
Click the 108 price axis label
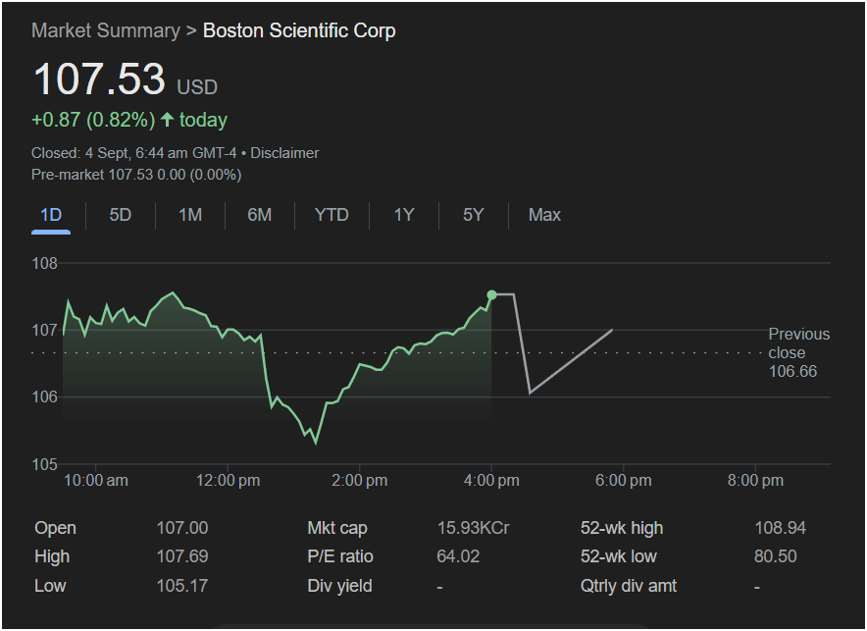click(45, 263)
